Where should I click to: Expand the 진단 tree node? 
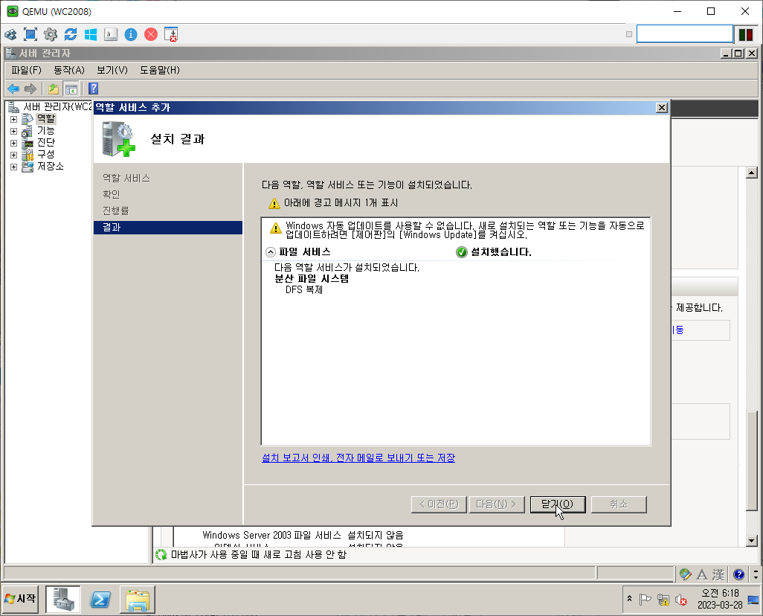click(x=13, y=143)
